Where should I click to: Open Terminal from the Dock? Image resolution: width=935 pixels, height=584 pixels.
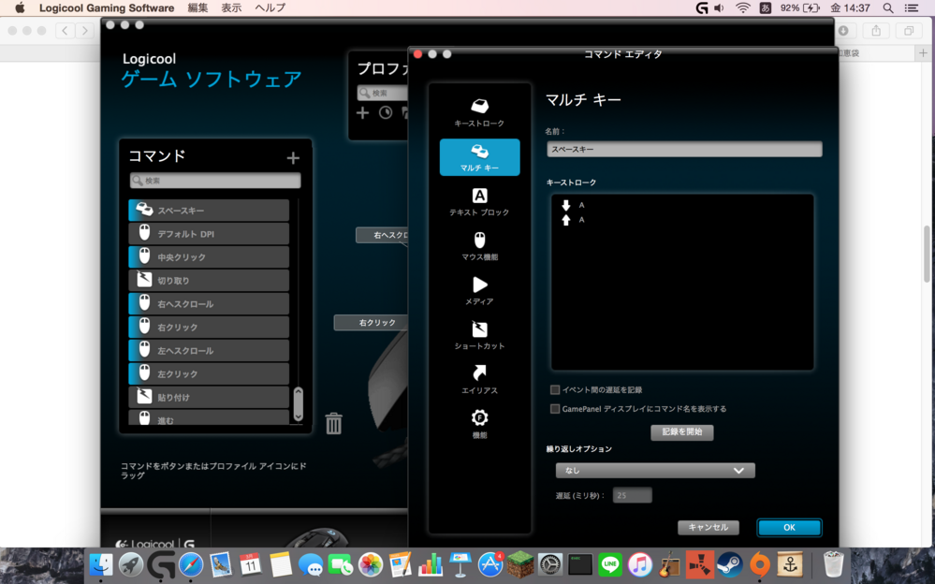[579, 564]
